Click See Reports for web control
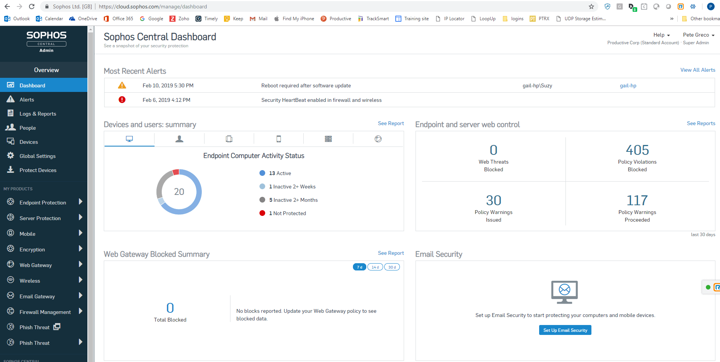The height and width of the screenshot is (362, 720). (701, 123)
